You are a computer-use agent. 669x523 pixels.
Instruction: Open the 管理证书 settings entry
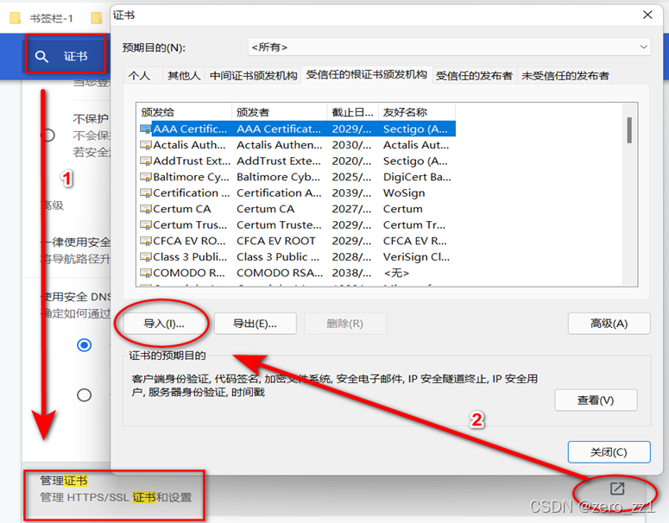115,488
